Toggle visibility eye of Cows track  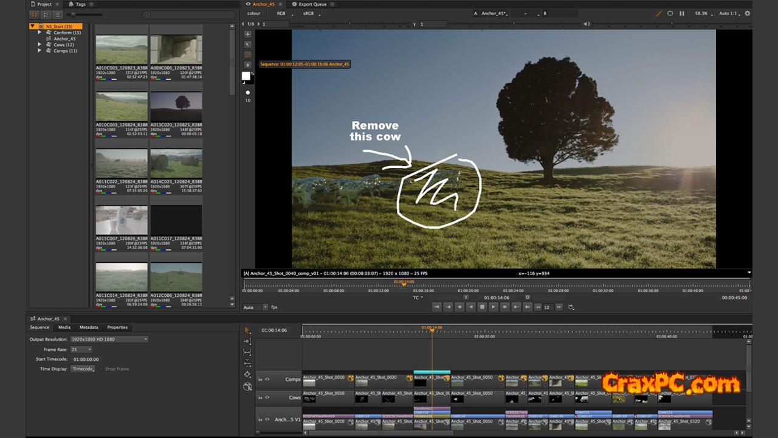(x=267, y=397)
